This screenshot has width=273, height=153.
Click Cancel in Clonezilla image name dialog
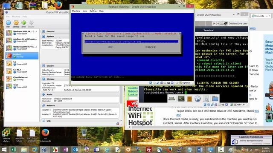(151, 47)
